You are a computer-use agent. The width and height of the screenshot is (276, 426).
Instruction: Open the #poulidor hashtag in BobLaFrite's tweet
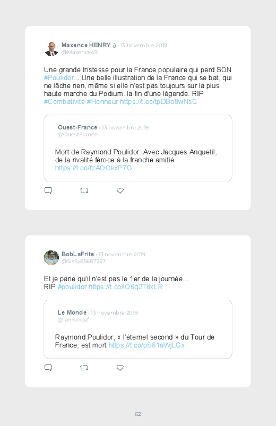(x=72, y=287)
